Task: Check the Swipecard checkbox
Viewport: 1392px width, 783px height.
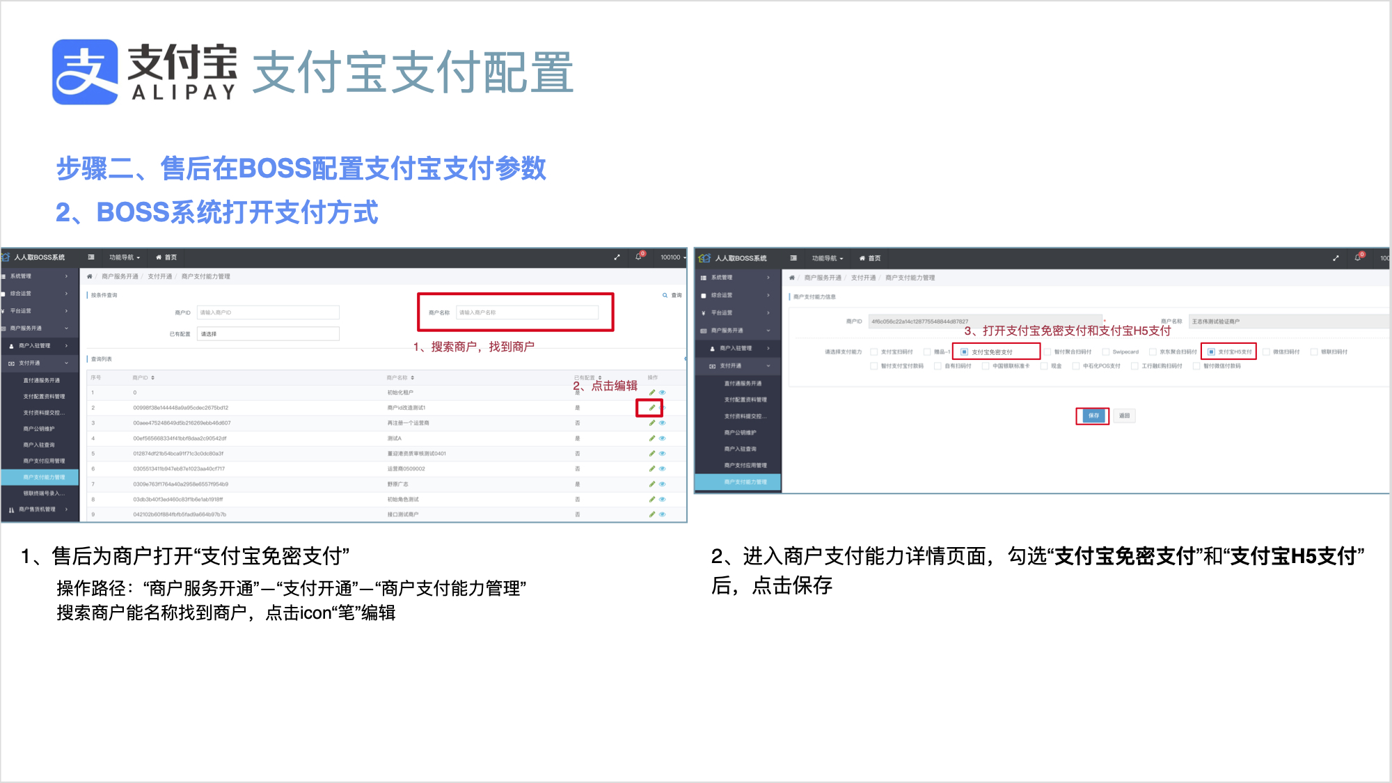Action: click(1106, 352)
